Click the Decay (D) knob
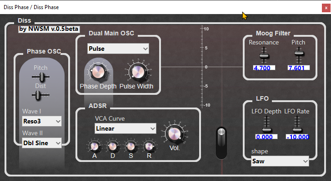 coord(112,146)
